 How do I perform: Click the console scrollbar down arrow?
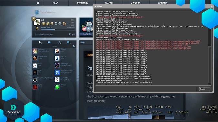(x=210, y=84)
